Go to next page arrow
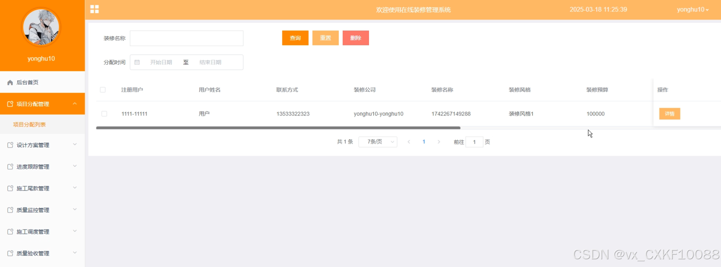This screenshot has width=721, height=267. click(439, 142)
